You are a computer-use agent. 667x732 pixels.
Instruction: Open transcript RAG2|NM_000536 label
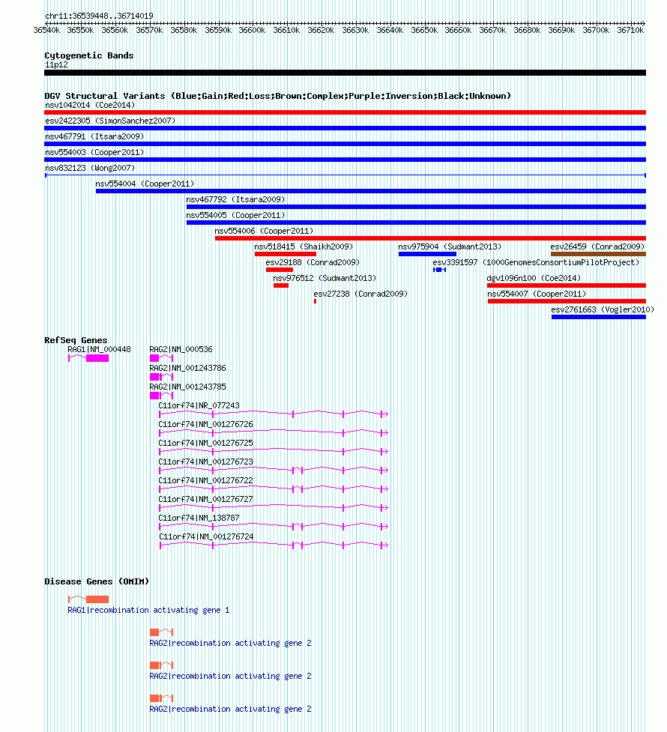pos(181,350)
